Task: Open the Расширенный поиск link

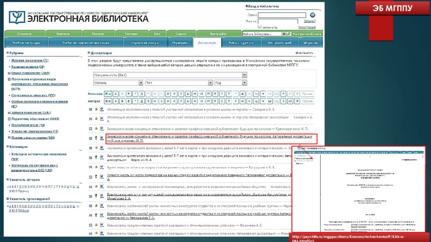Action: coord(307,34)
